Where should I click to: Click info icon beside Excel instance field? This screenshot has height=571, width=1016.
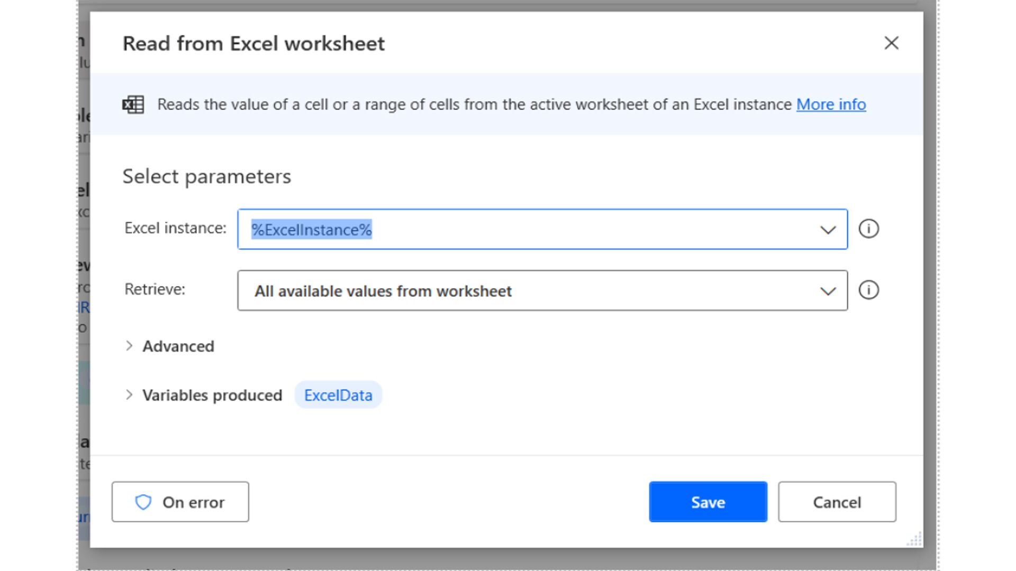pyautogui.click(x=868, y=229)
